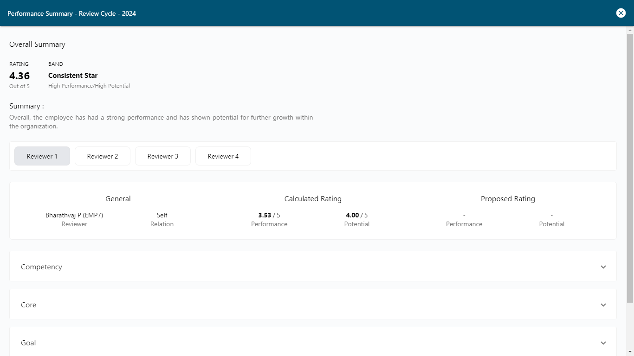634x356 pixels.
Task: Click the Calculated Rating heading
Action: 313,199
